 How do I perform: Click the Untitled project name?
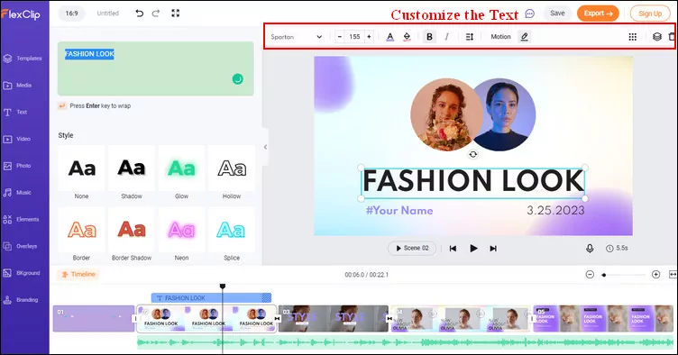[x=107, y=14]
